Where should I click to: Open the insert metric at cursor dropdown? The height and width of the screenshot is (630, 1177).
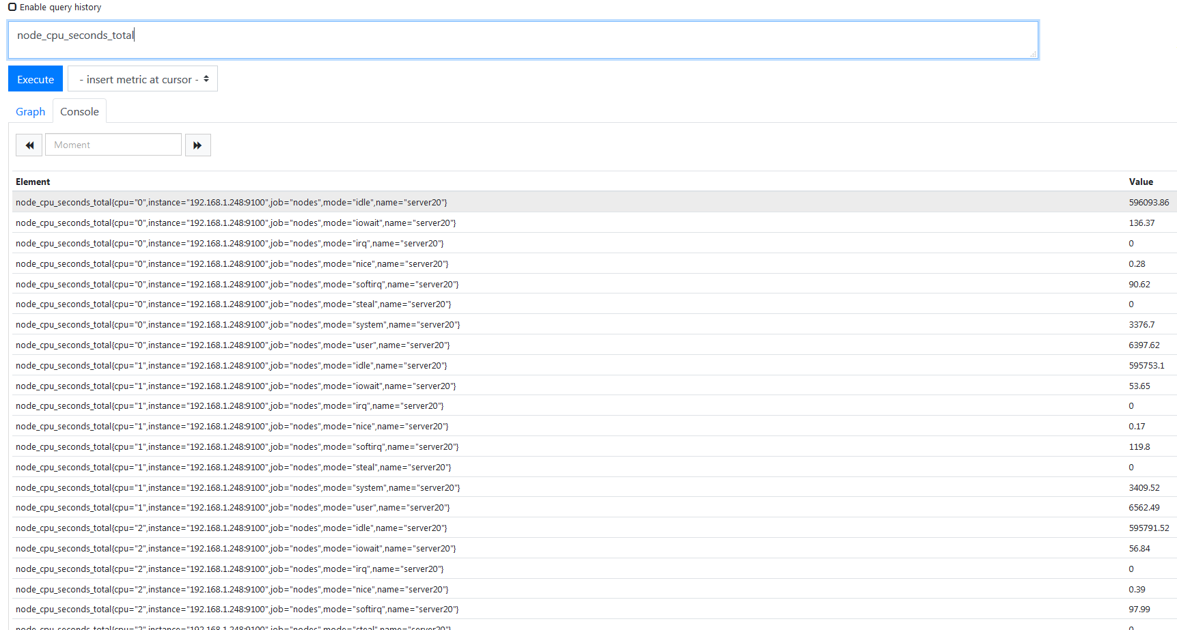(143, 79)
